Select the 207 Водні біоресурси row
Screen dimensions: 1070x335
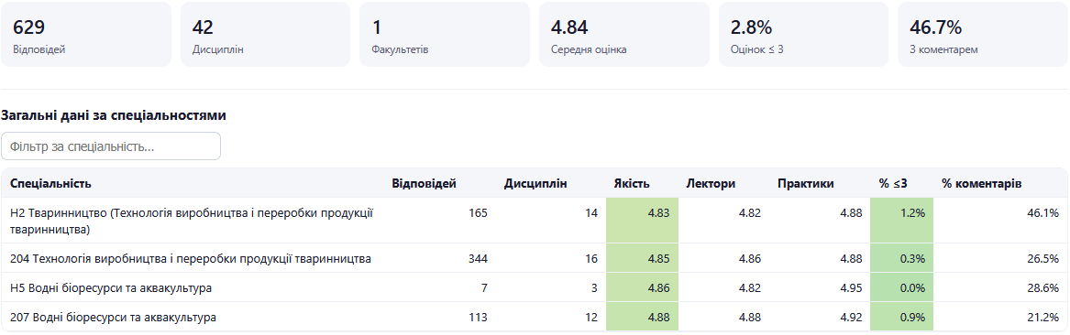(535, 317)
